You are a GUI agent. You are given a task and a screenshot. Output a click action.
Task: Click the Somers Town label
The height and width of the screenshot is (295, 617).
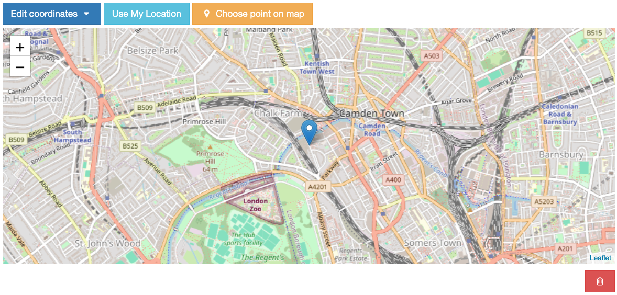point(433,243)
